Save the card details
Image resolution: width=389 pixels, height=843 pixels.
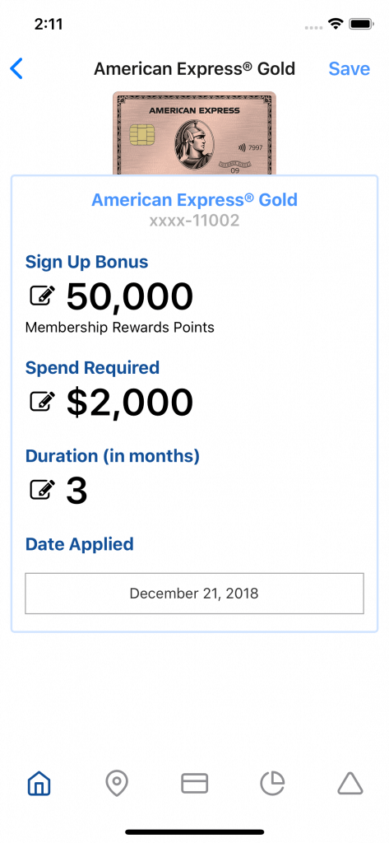coord(350,69)
